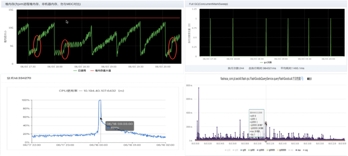This screenshot has width=348, height=156.
Task: Click the max: 24 908 tooltip entry
Action: click(255, 131)
